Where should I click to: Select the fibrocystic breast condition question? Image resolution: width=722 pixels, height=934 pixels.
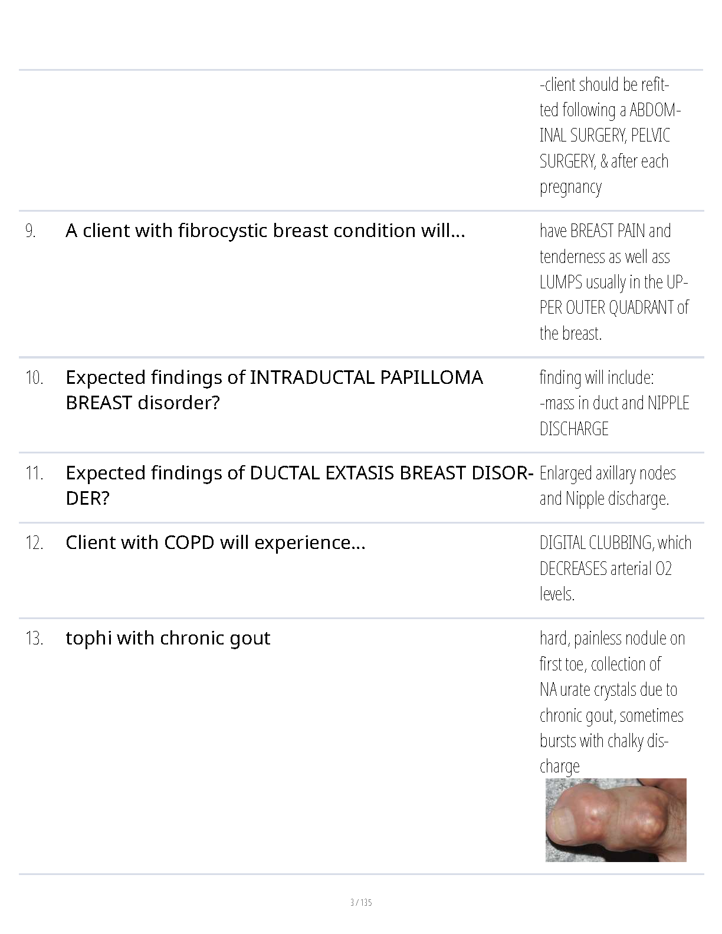pos(265,231)
